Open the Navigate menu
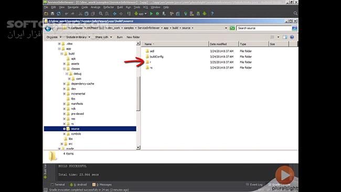The height and width of the screenshot is (192, 341). tap(73, 7)
